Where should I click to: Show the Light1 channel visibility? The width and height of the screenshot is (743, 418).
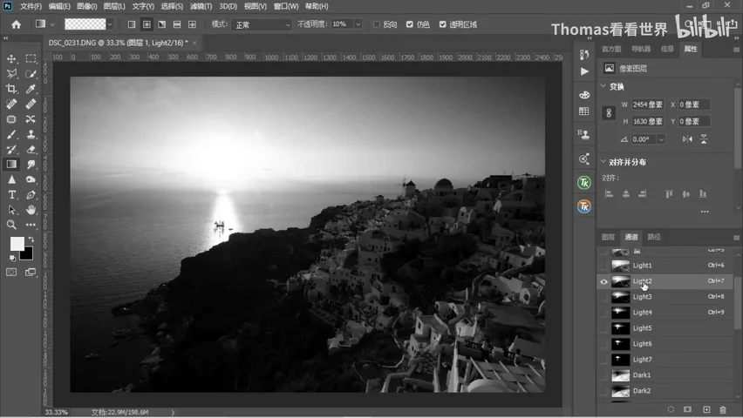click(603, 266)
